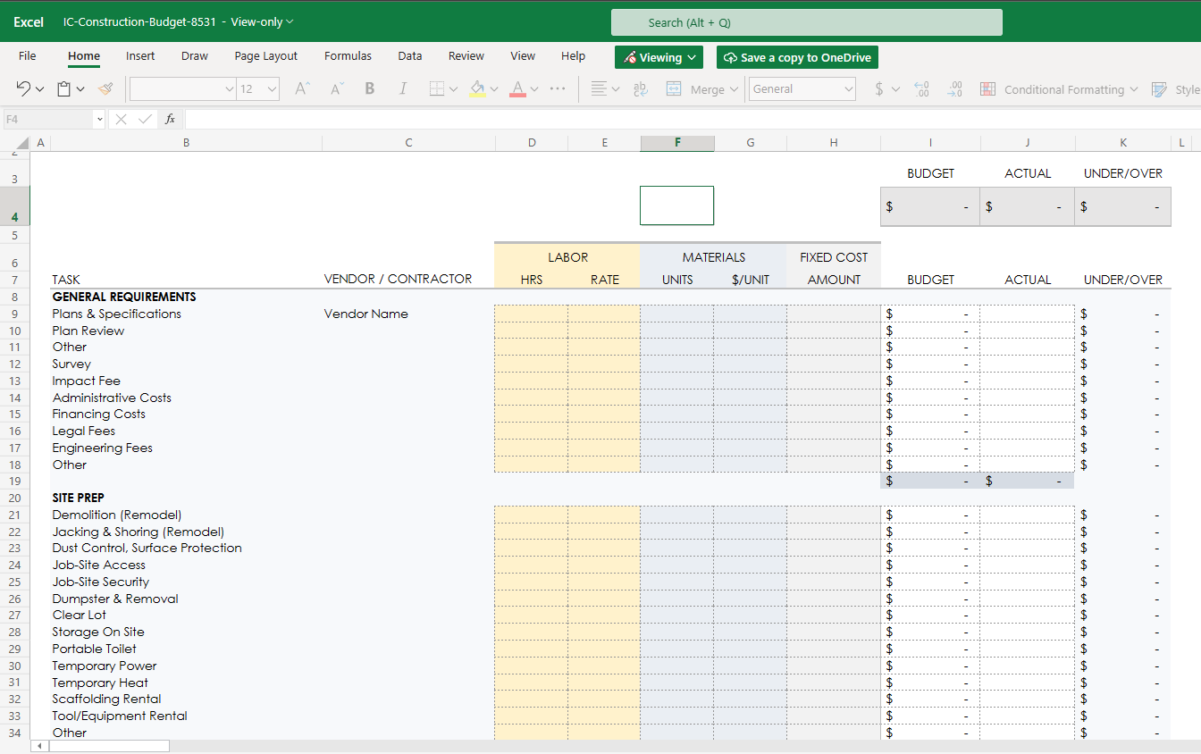Open the Review tab
Image resolution: width=1201 pixels, height=754 pixels.
tap(466, 55)
